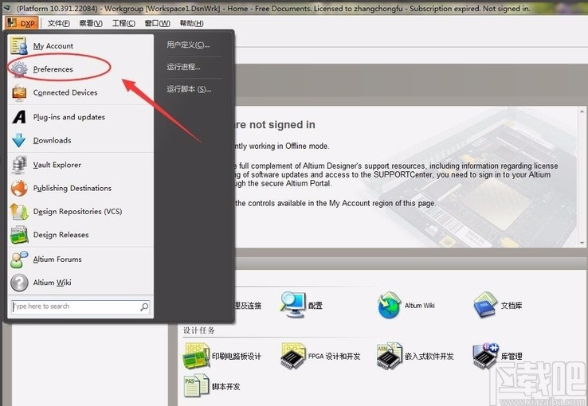
Task: Click the Altium Forums icon
Action: pos(19,260)
